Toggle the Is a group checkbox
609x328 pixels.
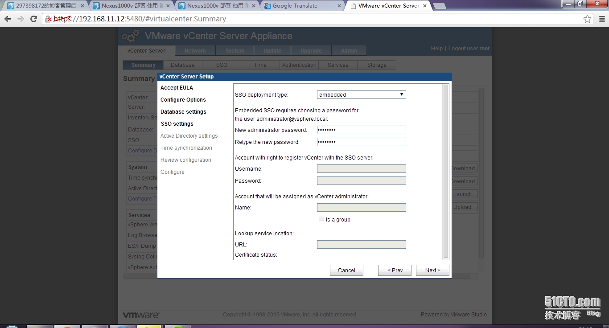(321, 218)
